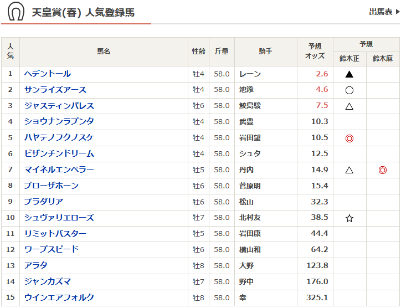401x308 pixels.
Task: Click the horseshoe logo icon
Action: [x=16, y=12]
